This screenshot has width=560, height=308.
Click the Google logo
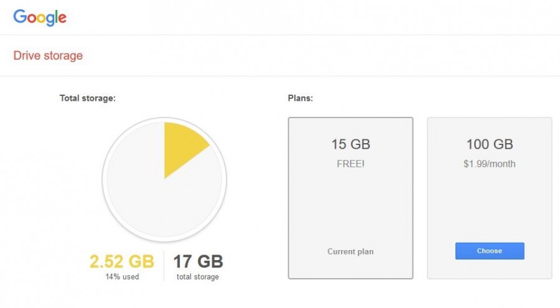pyautogui.click(x=40, y=17)
